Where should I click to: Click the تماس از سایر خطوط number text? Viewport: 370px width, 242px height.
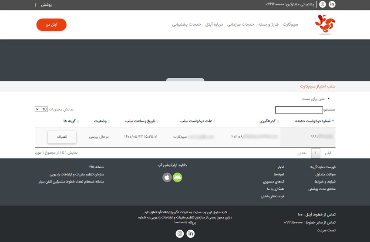pyautogui.click(x=309, y=222)
